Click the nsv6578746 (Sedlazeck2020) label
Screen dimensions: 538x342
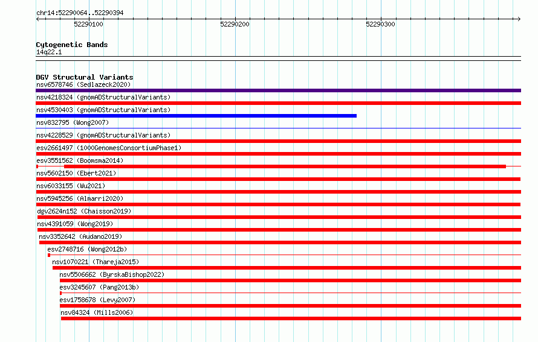[83, 84]
